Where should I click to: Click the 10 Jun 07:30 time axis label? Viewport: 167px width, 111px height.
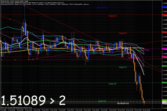121,110
